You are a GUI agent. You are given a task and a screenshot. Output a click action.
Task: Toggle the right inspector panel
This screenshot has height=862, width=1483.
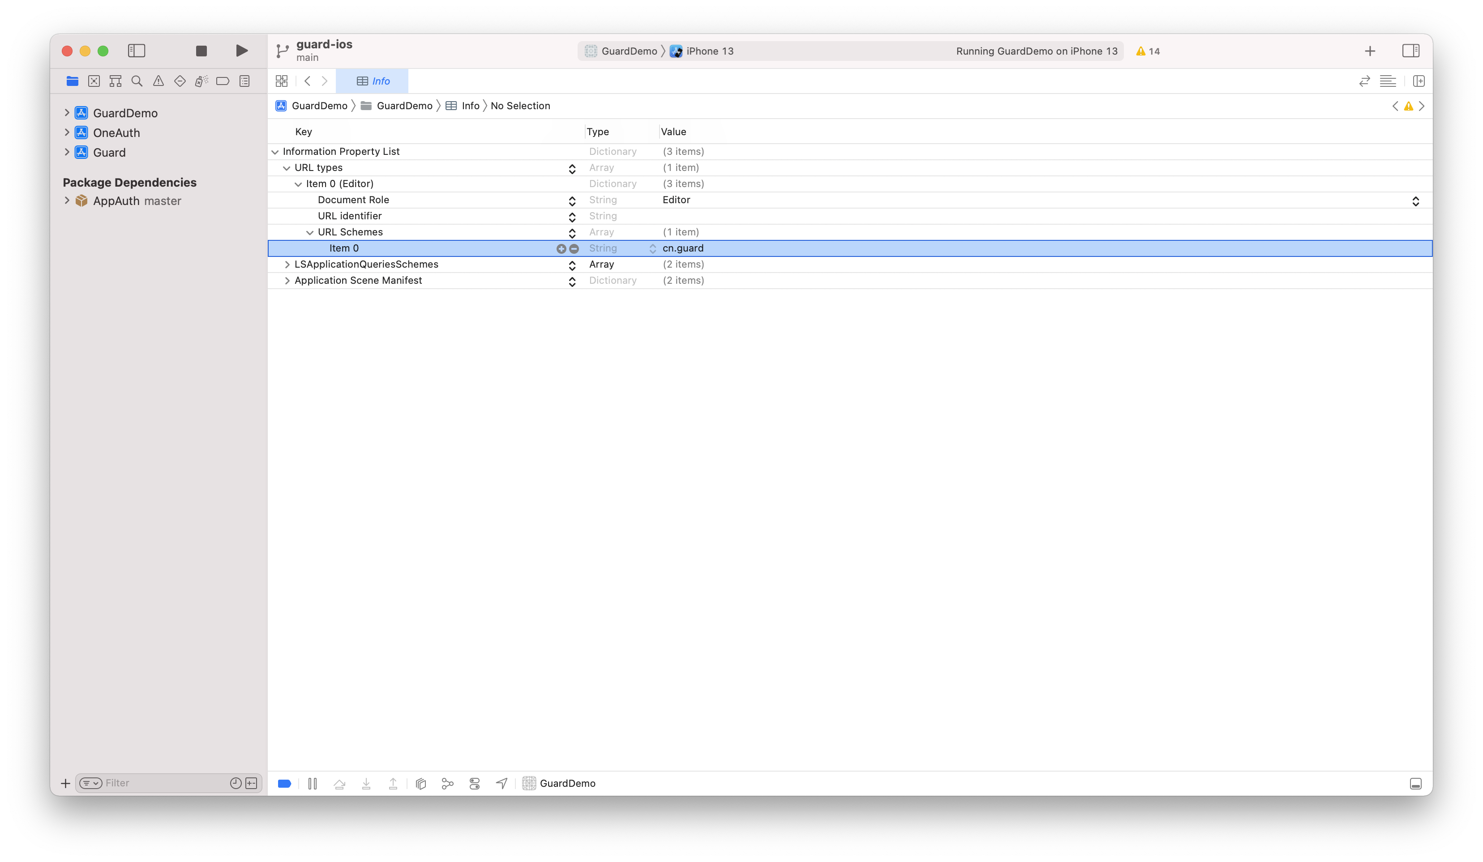pyautogui.click(x=1410, y=51)
